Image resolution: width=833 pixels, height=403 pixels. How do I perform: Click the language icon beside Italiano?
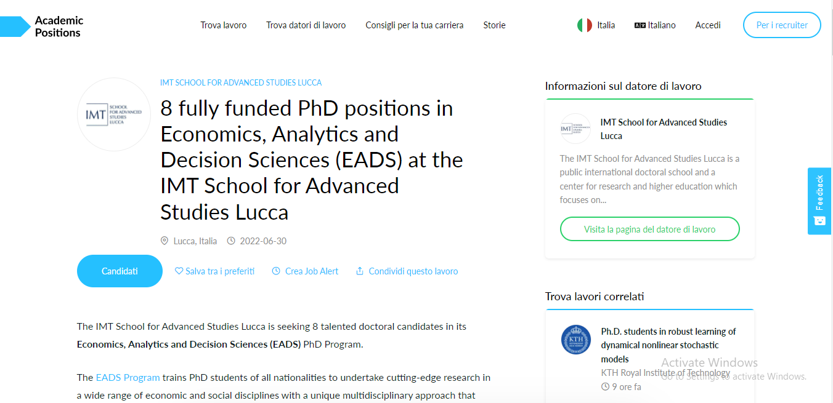640,25
